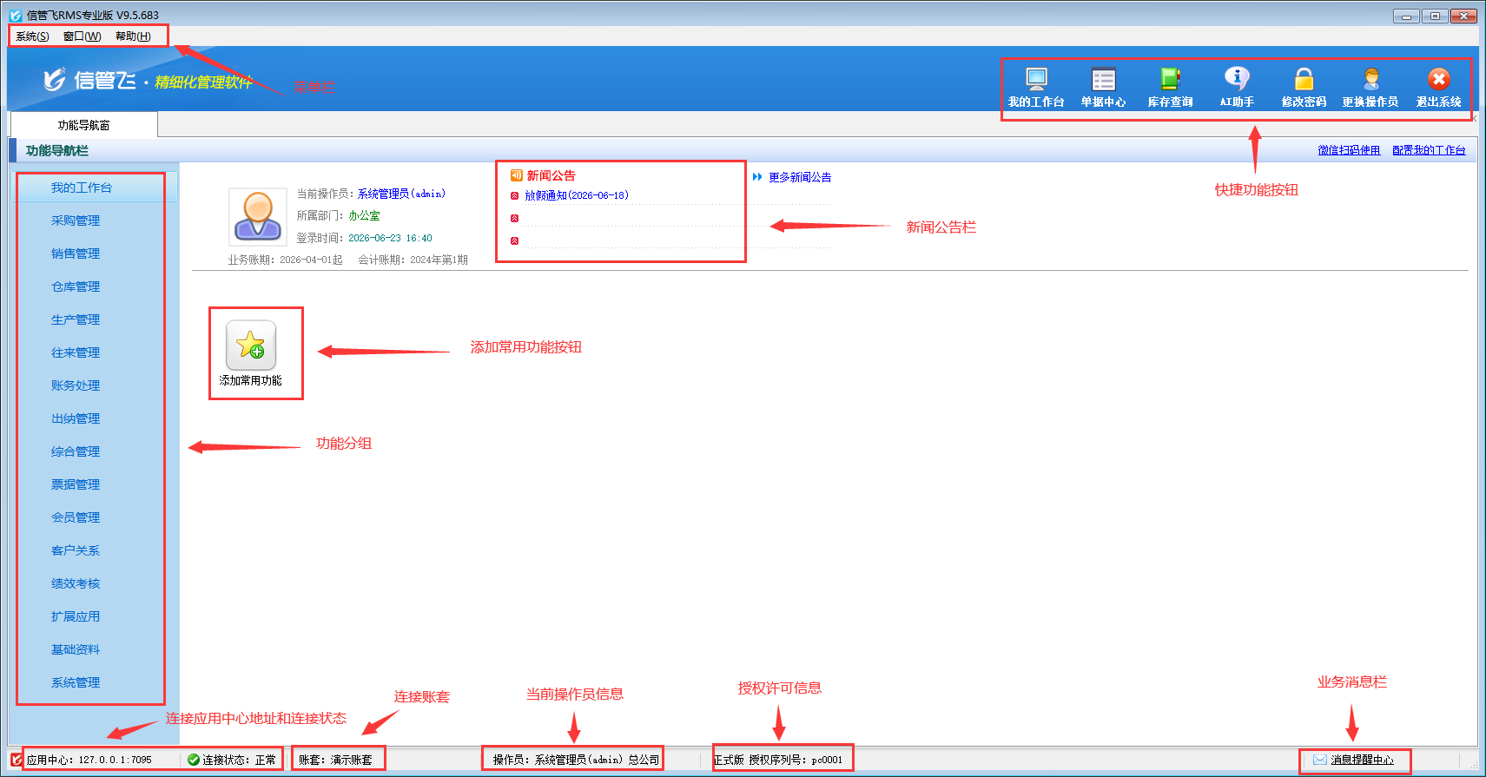Screen dimensions: 1486x777
Task: Open the 会员管理 group
Action: (x=76, y=517)
